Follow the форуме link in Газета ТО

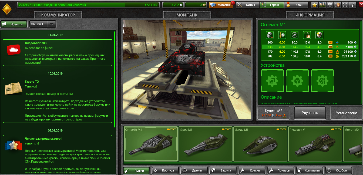coord(100,116)
